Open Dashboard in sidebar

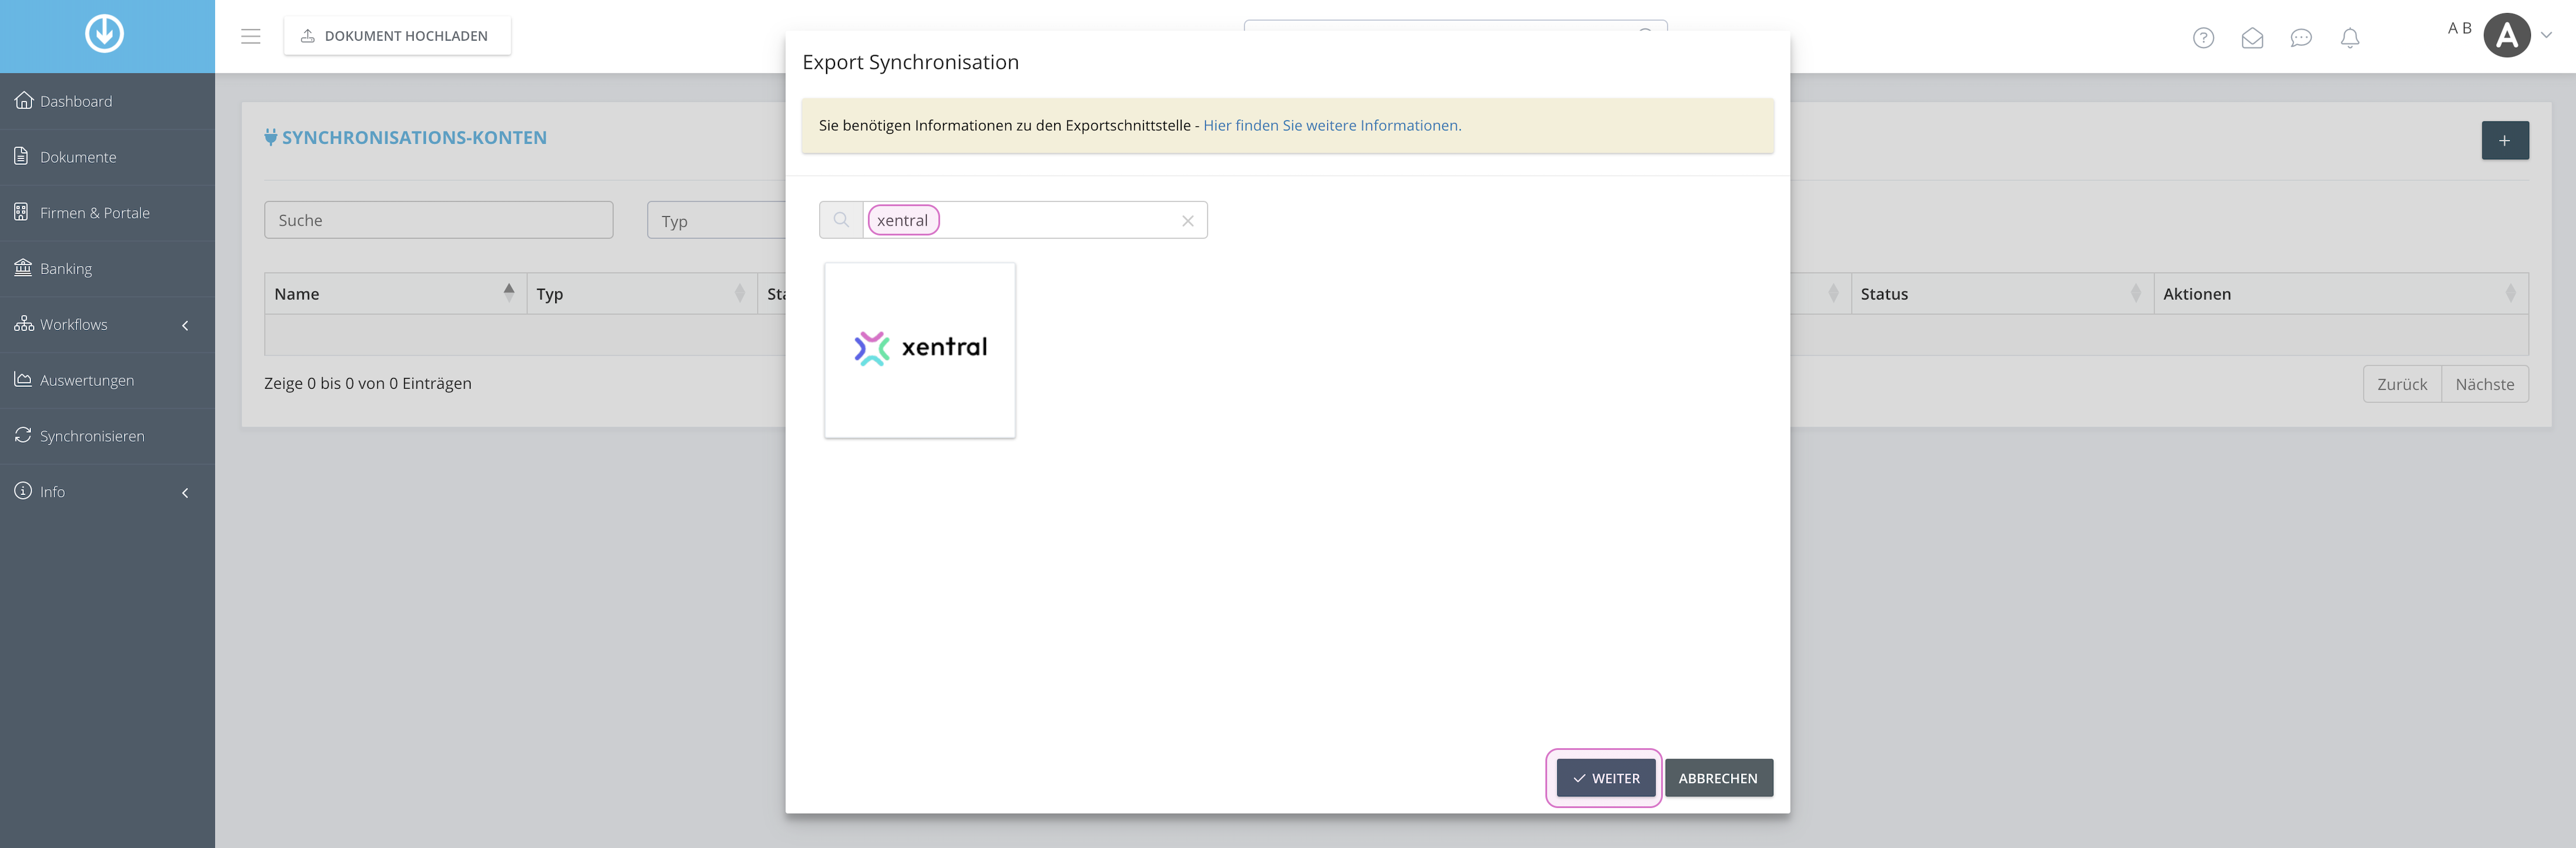point(107,101)
